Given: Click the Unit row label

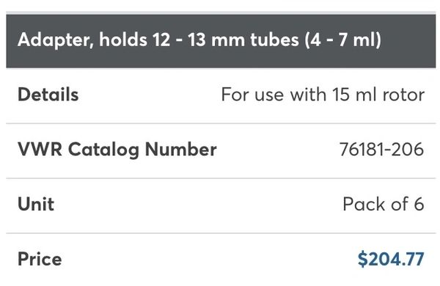Looking at the screenshot, I should click(x=36, y=204).
